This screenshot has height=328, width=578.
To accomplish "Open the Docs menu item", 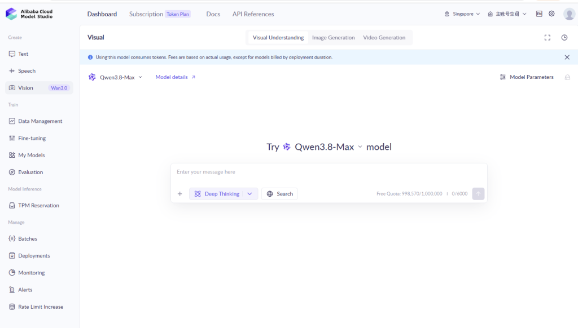I will (213, 14).
